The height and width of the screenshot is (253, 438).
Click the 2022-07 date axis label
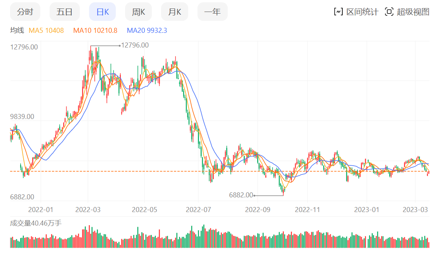tap(198, 209)
